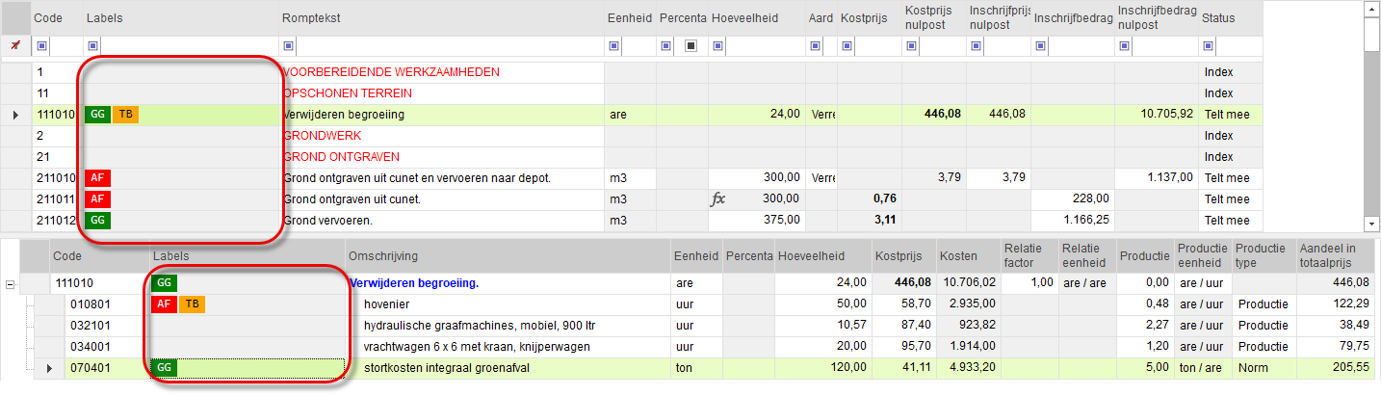This screenshot has height=396, width=1381.
Task: Open filter operator icon under Inschrijfprijs nulpost
Action: pyautogui.click(x=976, y=45)
